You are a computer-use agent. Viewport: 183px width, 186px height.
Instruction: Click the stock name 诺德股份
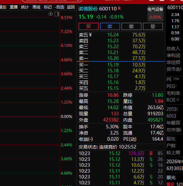[88, 9]
